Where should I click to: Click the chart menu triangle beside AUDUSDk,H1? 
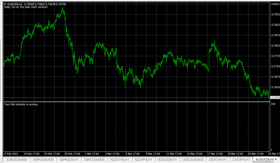pyautogui.click(x=5, y=4)
